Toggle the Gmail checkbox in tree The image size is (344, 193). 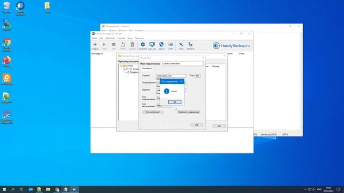(127, 69)
